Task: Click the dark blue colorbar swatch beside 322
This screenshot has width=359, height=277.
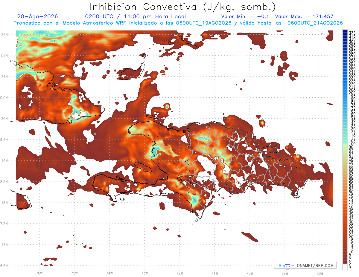Action: pos(345,32)
